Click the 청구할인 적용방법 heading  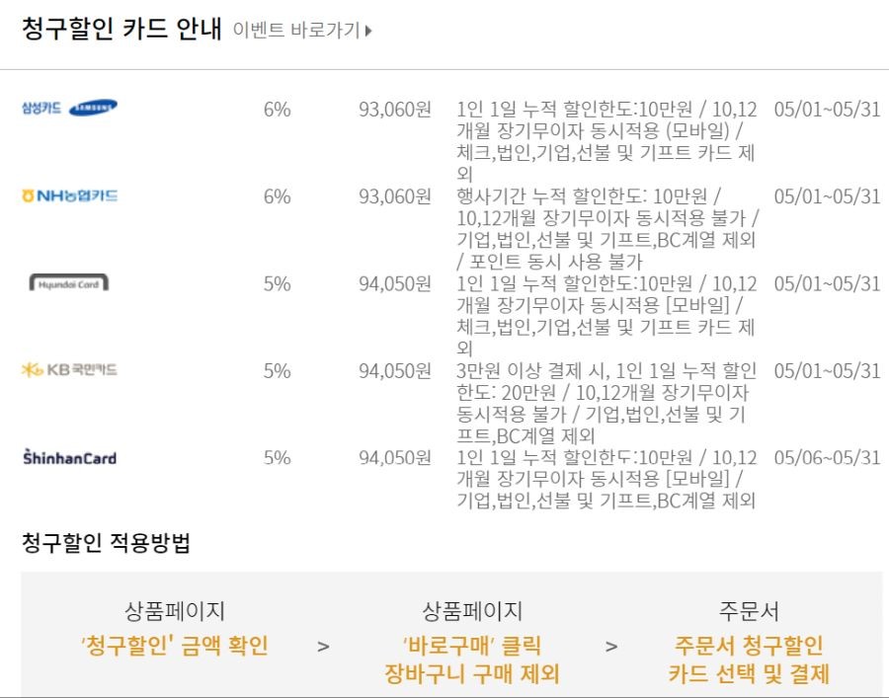click(106, 542)
